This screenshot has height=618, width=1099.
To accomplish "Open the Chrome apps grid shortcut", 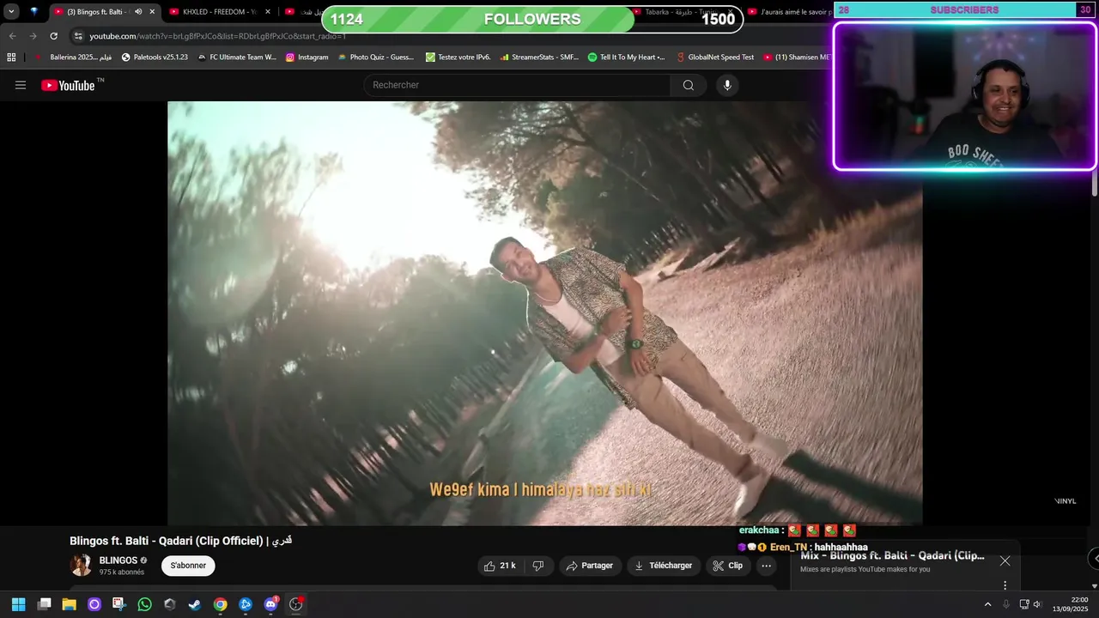I will (11, 58).
